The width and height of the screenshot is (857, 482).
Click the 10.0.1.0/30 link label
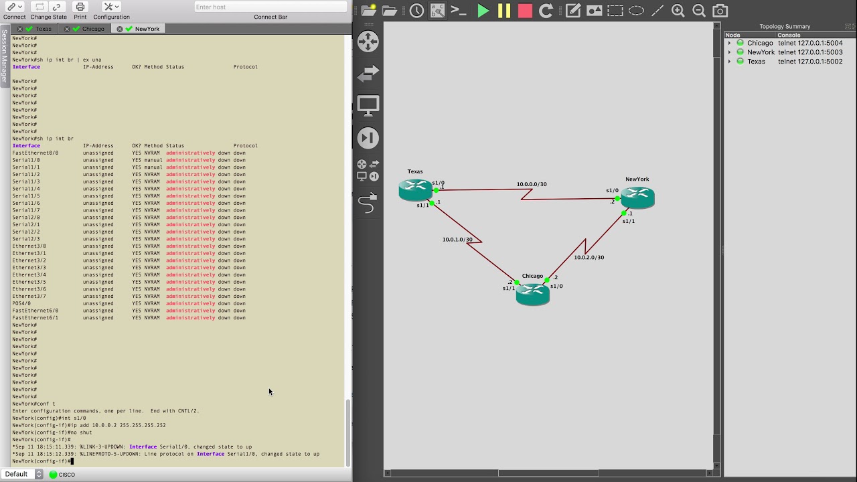point(457,240)
